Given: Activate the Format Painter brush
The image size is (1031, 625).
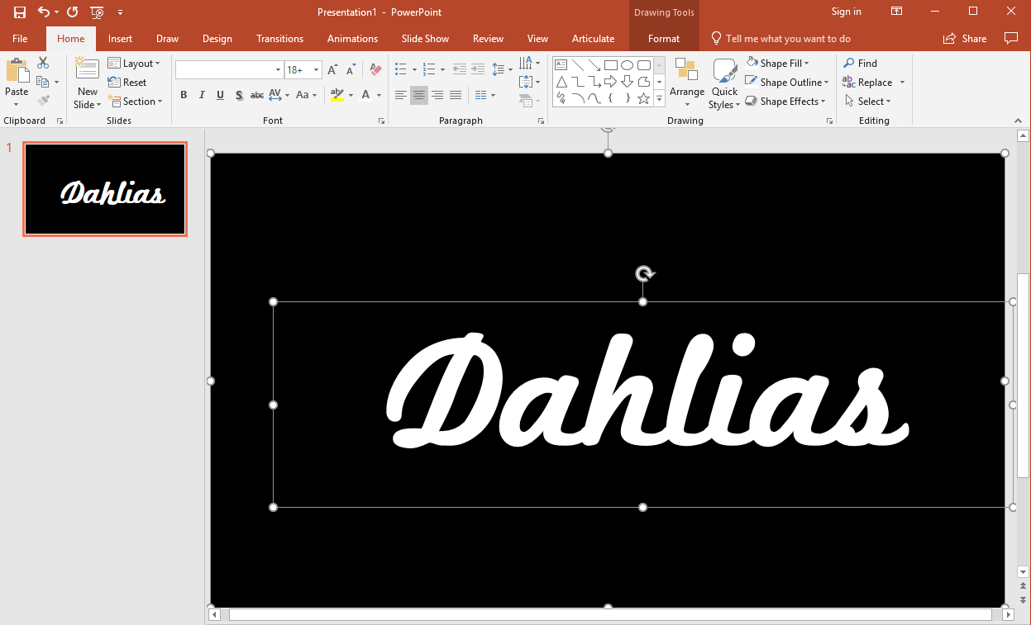Looking at the screenshot, I should (43, 101).
